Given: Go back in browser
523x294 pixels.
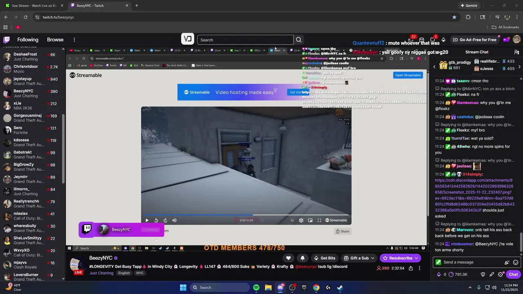Looking at the screenshot, I should click(x=6, y=17).
